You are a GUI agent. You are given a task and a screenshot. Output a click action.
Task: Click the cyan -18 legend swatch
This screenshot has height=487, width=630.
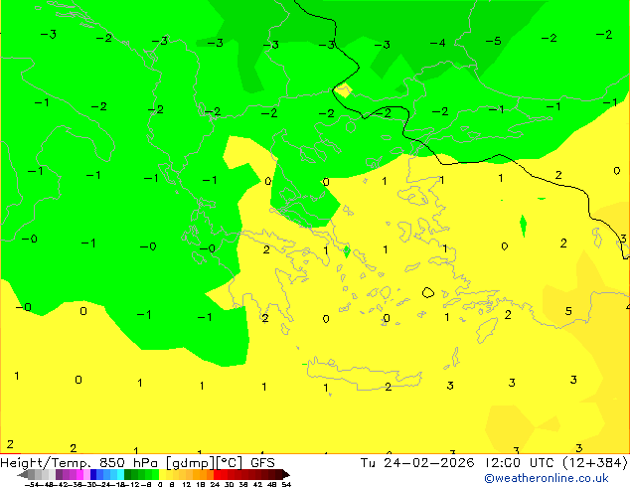pos(120,474)
